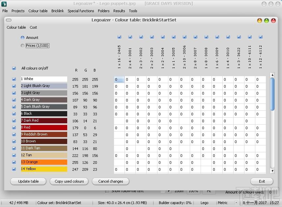Screen dimensions: 282x207
Task: Uncheck the Light Bluish Gray checkbox
Action: tap(14, 86)
